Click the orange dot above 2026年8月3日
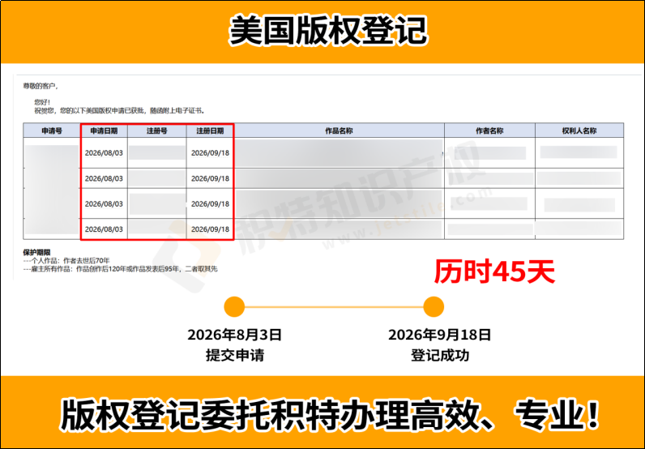645x449 pixels. click(x=234, y=306)
